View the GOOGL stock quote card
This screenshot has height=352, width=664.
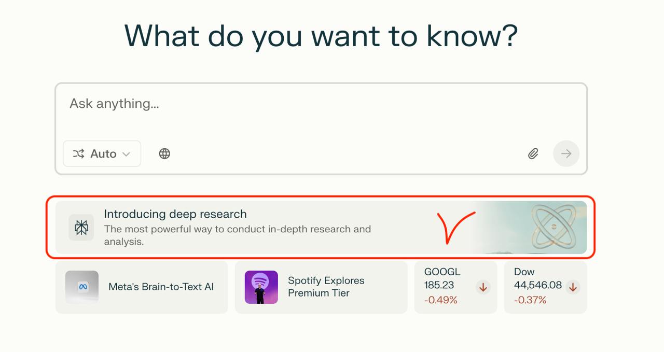coord(455,286)
